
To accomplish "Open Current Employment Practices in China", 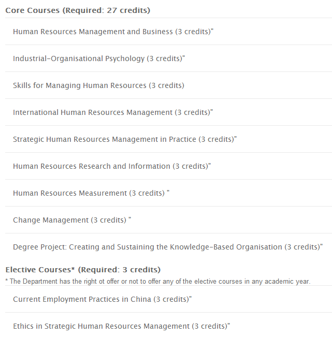I will click(82, 299).
